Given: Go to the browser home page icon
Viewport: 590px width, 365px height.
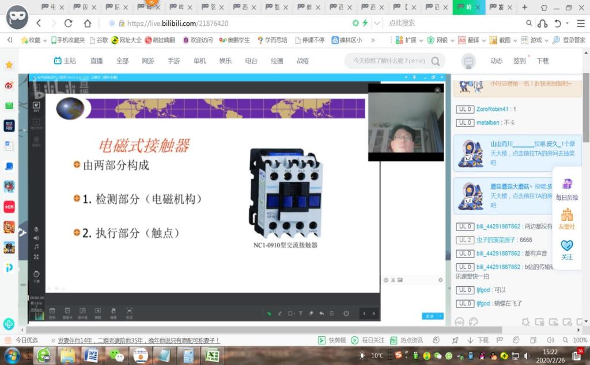Looking at the screenshot, I should pos(88,24).
